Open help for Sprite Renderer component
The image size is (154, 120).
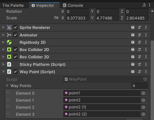point(133,27)
